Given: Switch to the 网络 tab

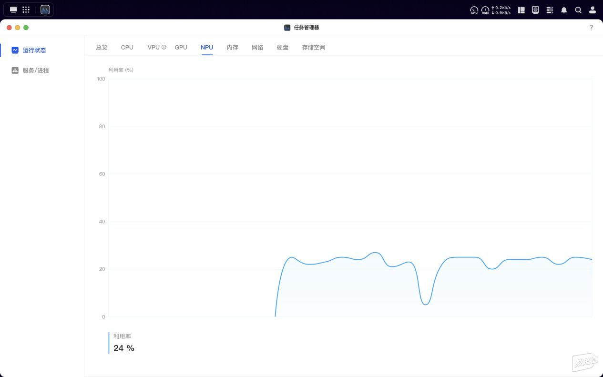Looking at the screenshot, I should click(x=257, y=47).
